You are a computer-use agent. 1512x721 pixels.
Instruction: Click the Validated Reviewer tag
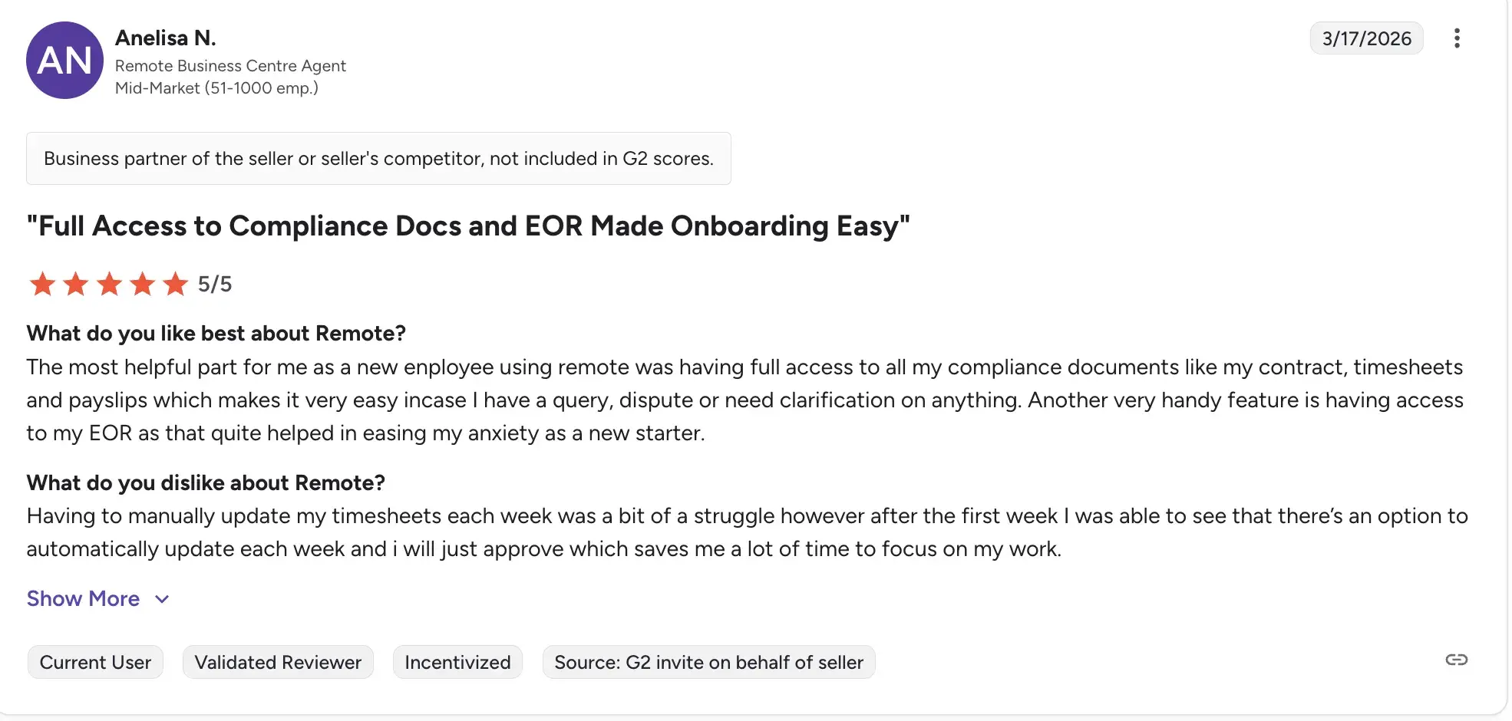[278, 662]
